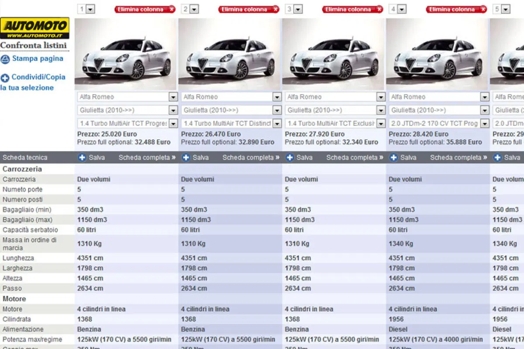Click Confronta listini heading
Image resolution: width=524 pixels, height=349 pixels.
pyautogui.click(x=34, y=45)
